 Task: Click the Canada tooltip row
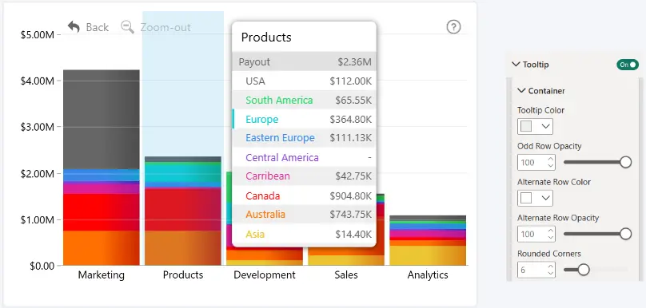pyautogui.click(x=304, y=195)
